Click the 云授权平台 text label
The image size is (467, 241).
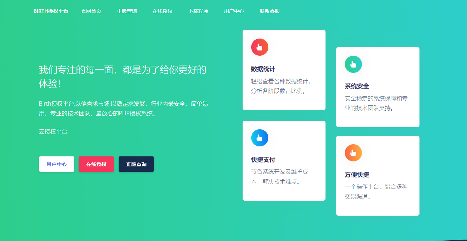(53, 132)
